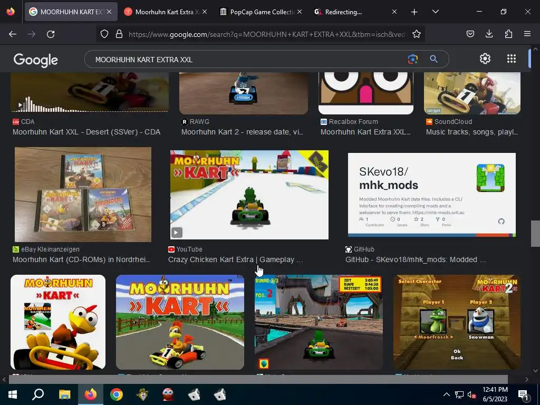Open Recalbox Forum Moorhuhn Kart Extra XXL link
The image size is (540, 405).
click(x=365, y=132)
